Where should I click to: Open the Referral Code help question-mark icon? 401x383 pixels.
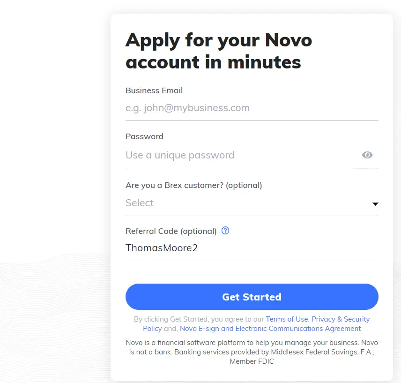pos(225,231)
